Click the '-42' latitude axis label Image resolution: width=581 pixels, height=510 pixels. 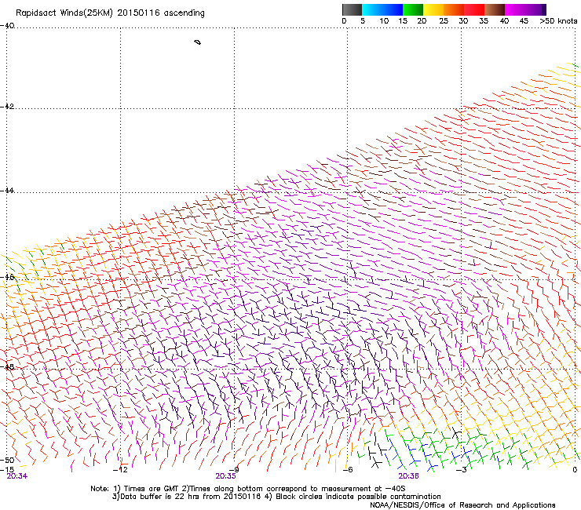click(x=7, y=106)
